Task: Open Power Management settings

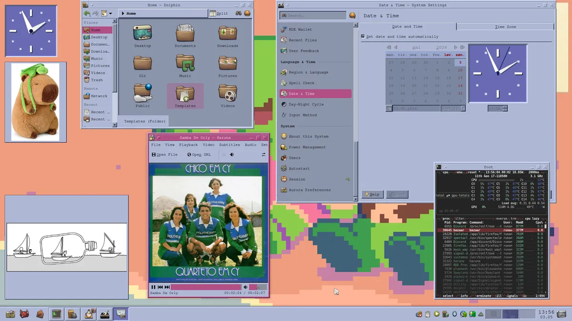Action: point(316,147)
